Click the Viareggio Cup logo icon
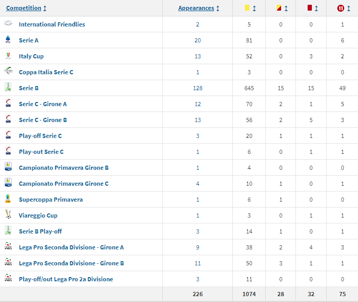 click(x=8, y=215)
